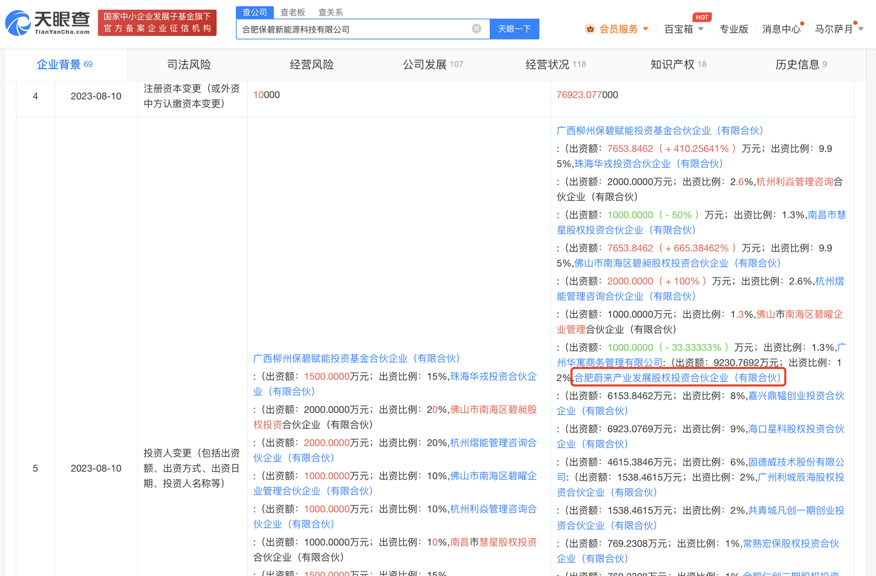Image resolution: width=876 pixels, height=576 pixels.
Task: Click the 天眼一下 search button
Action: tap(514, 29)
